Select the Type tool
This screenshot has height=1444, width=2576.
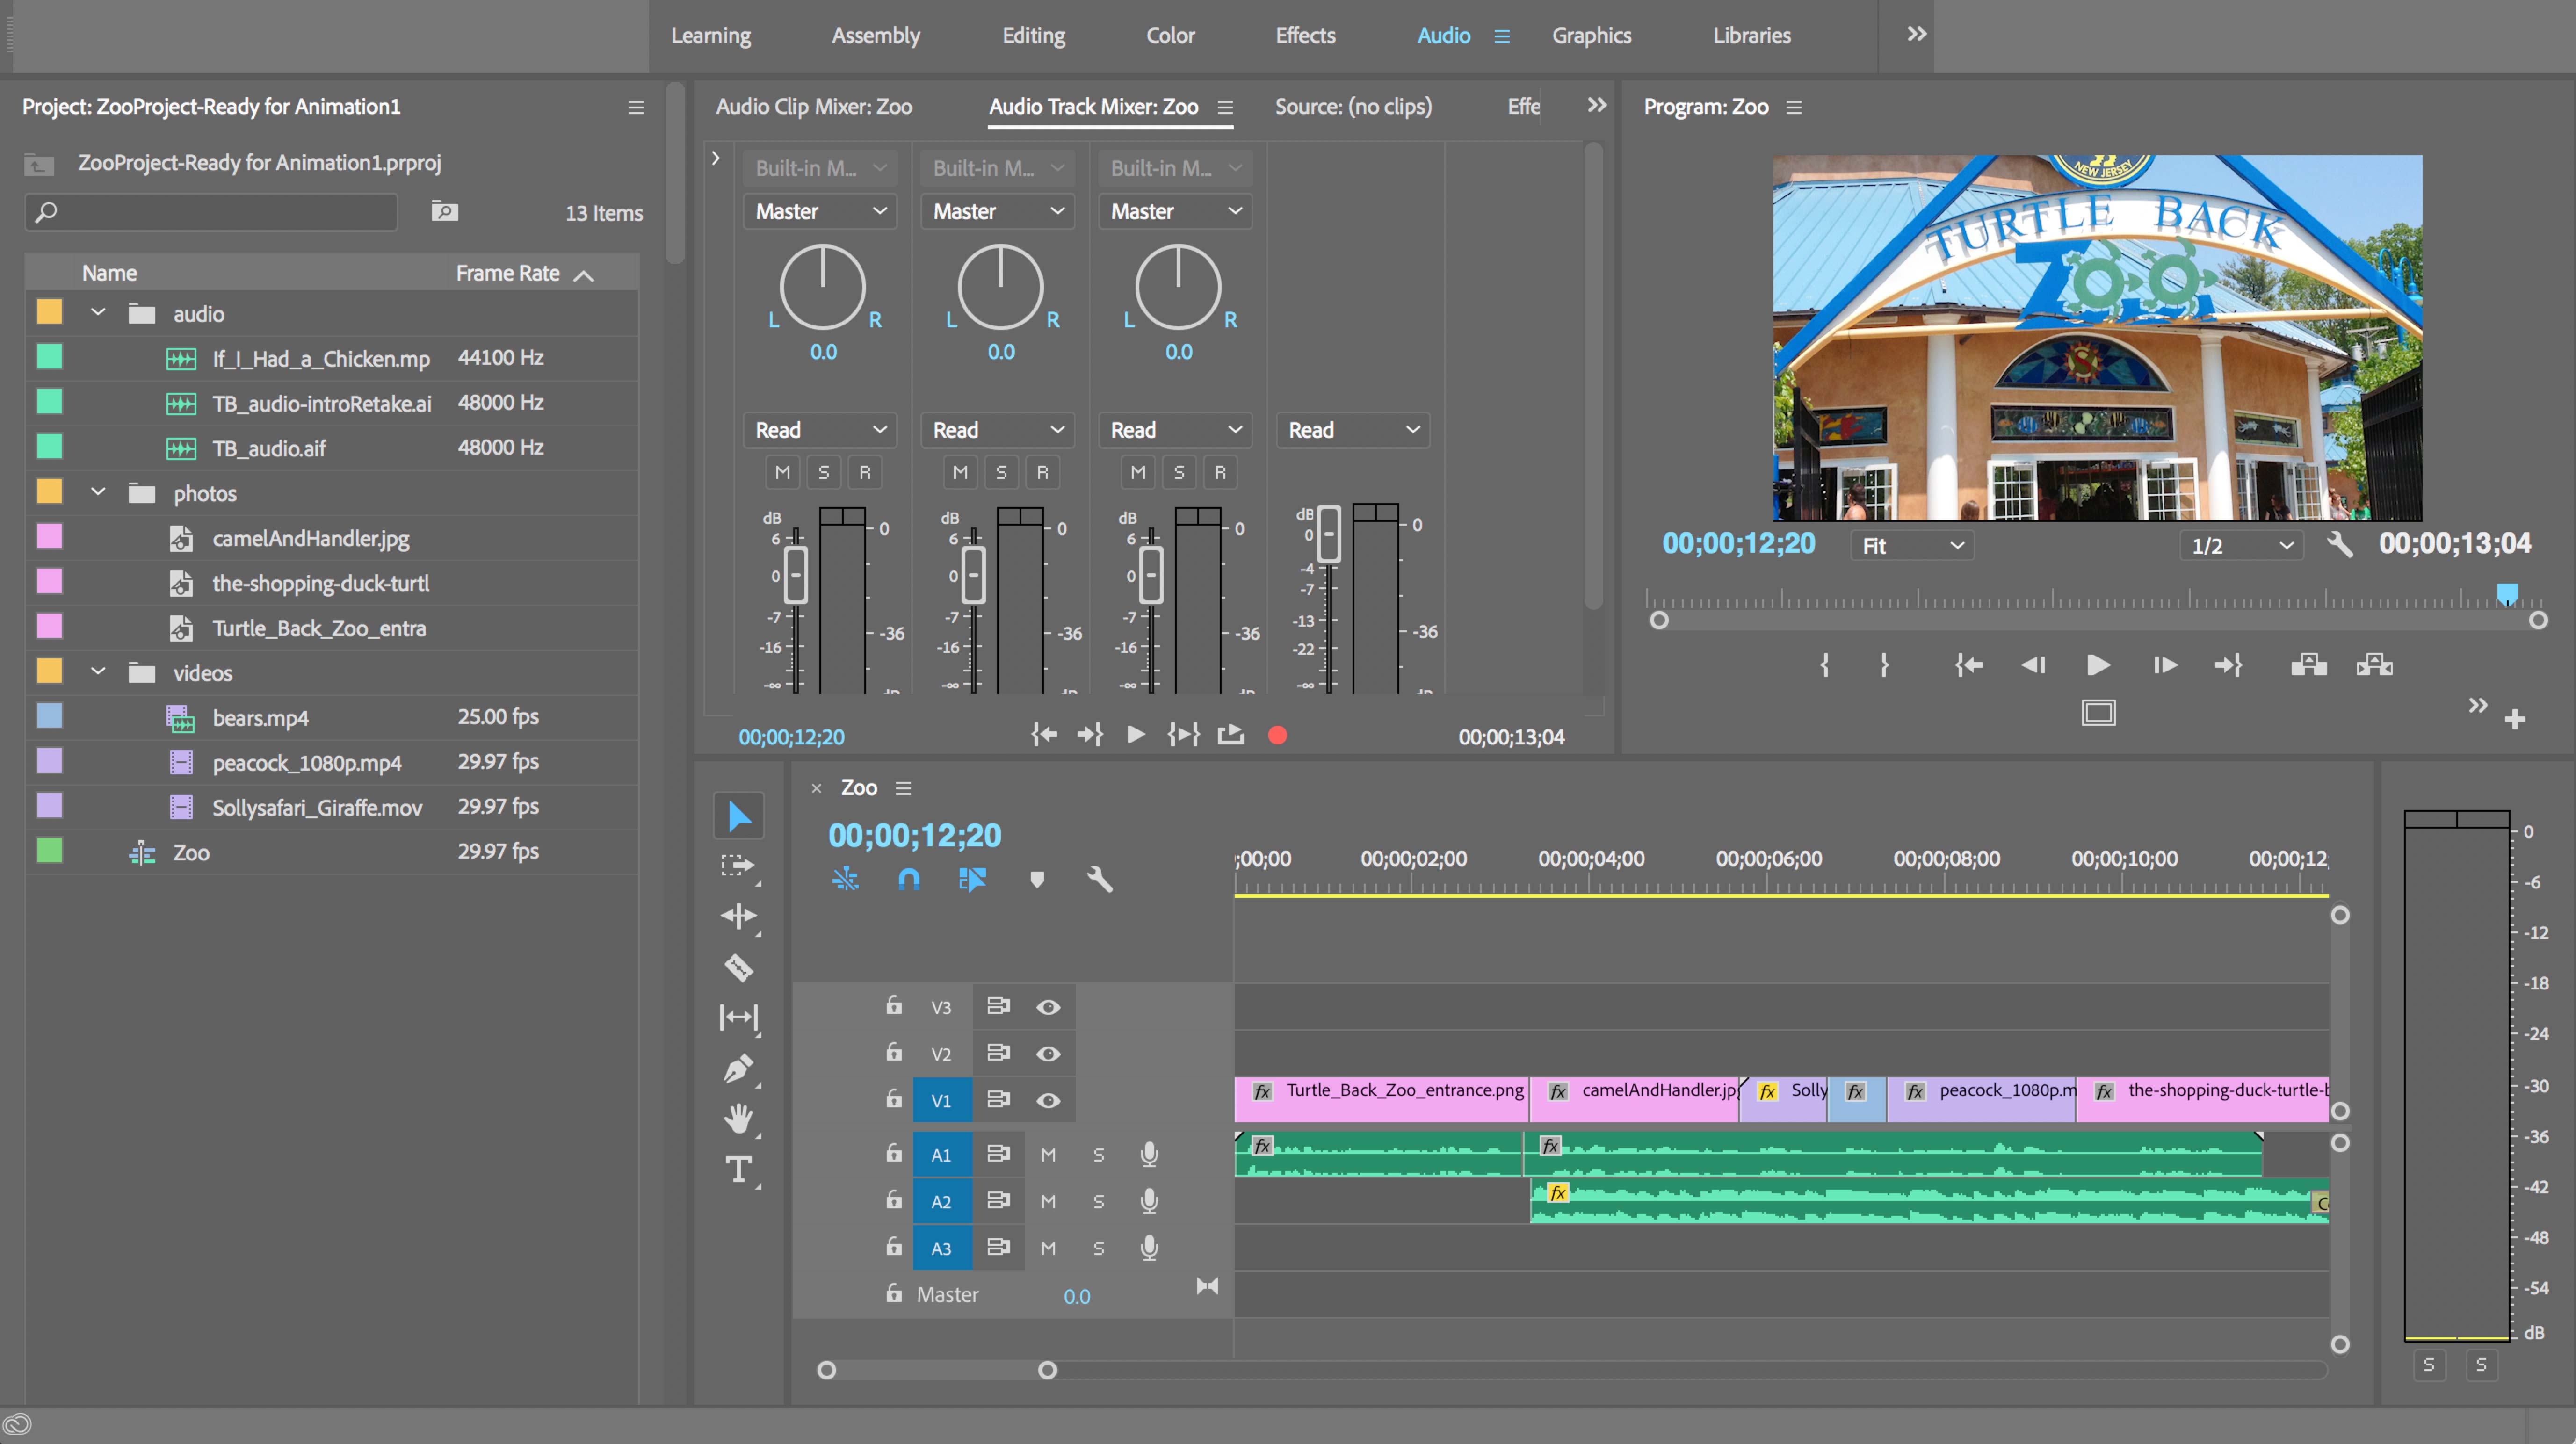[x=738, y=1169]
